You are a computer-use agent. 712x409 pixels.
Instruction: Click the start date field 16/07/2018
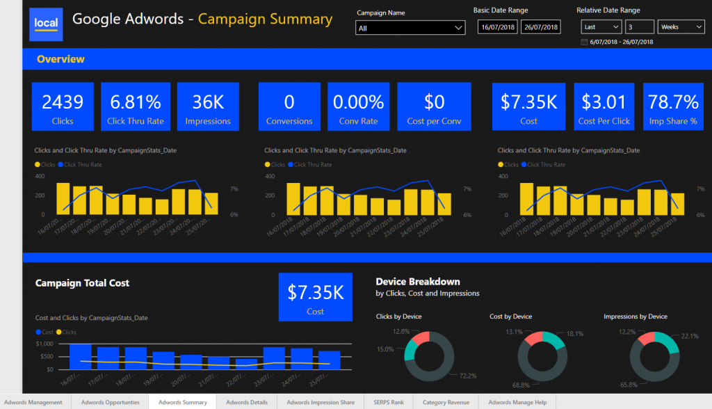point(498,27)
